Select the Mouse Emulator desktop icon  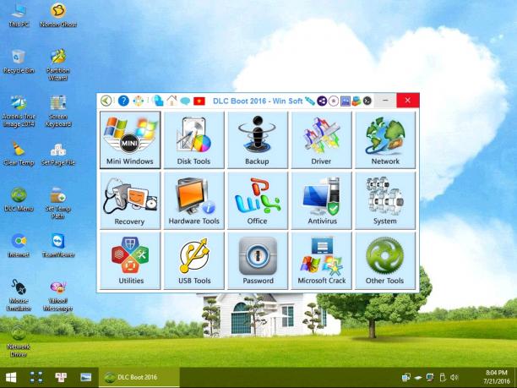click(19, 295)
